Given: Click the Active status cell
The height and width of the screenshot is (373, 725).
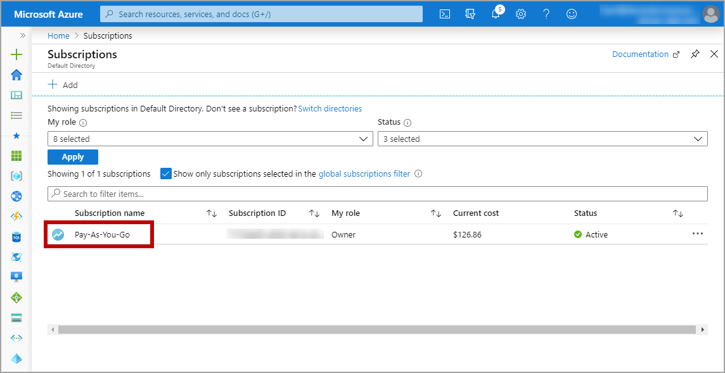Looking at the screenshot, I should tap(591, 234).
